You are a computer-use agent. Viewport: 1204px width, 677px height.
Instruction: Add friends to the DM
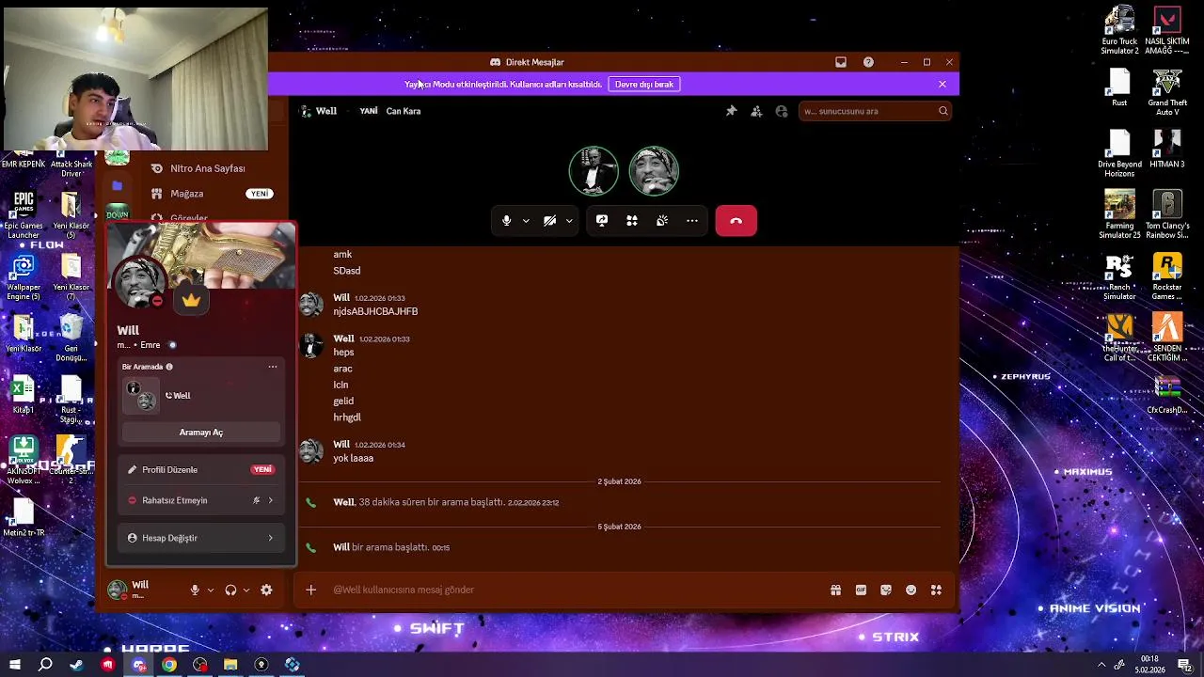756,111
